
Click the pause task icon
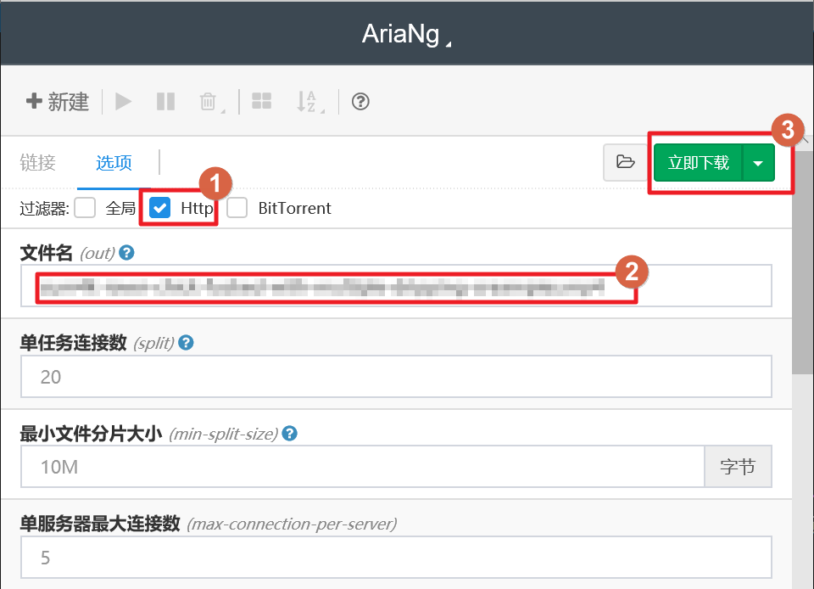pyautogui.click(x=165, y=102)
